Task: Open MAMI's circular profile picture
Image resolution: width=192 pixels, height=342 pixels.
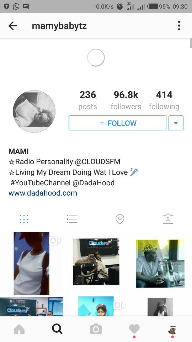Action: pos(34,111)
